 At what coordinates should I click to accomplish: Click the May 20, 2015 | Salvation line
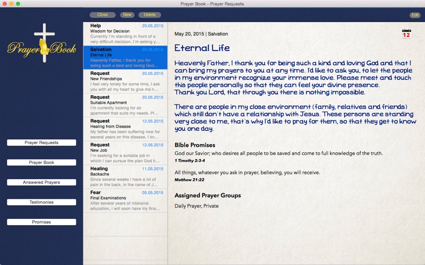(x=201, y=34)
